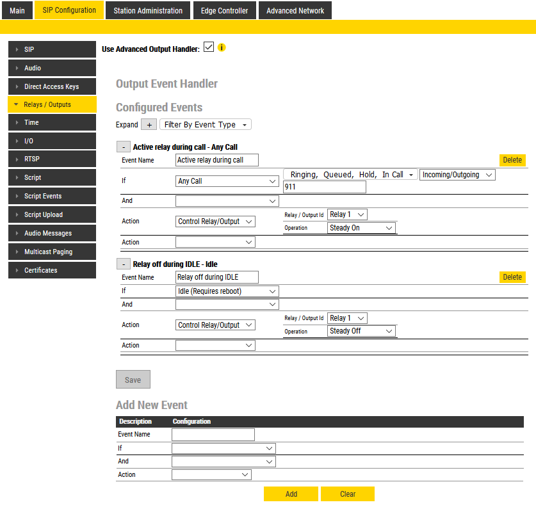
Task: Open the Any Call condition dropdown
Action: (x=227, y=181)
